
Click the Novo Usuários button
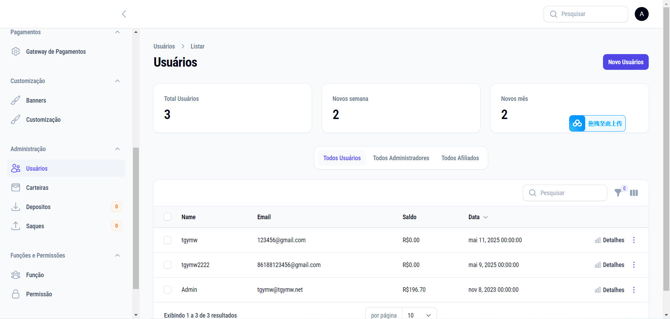pos(625,62)
